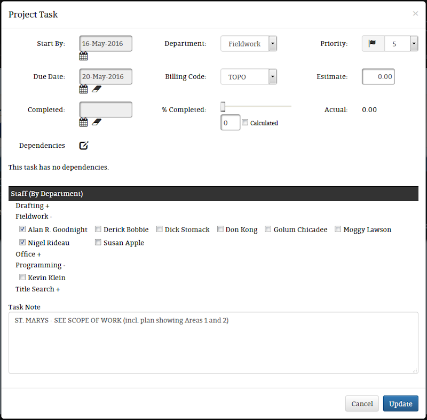Clear Completed date with eraser icon

point(97,122)
